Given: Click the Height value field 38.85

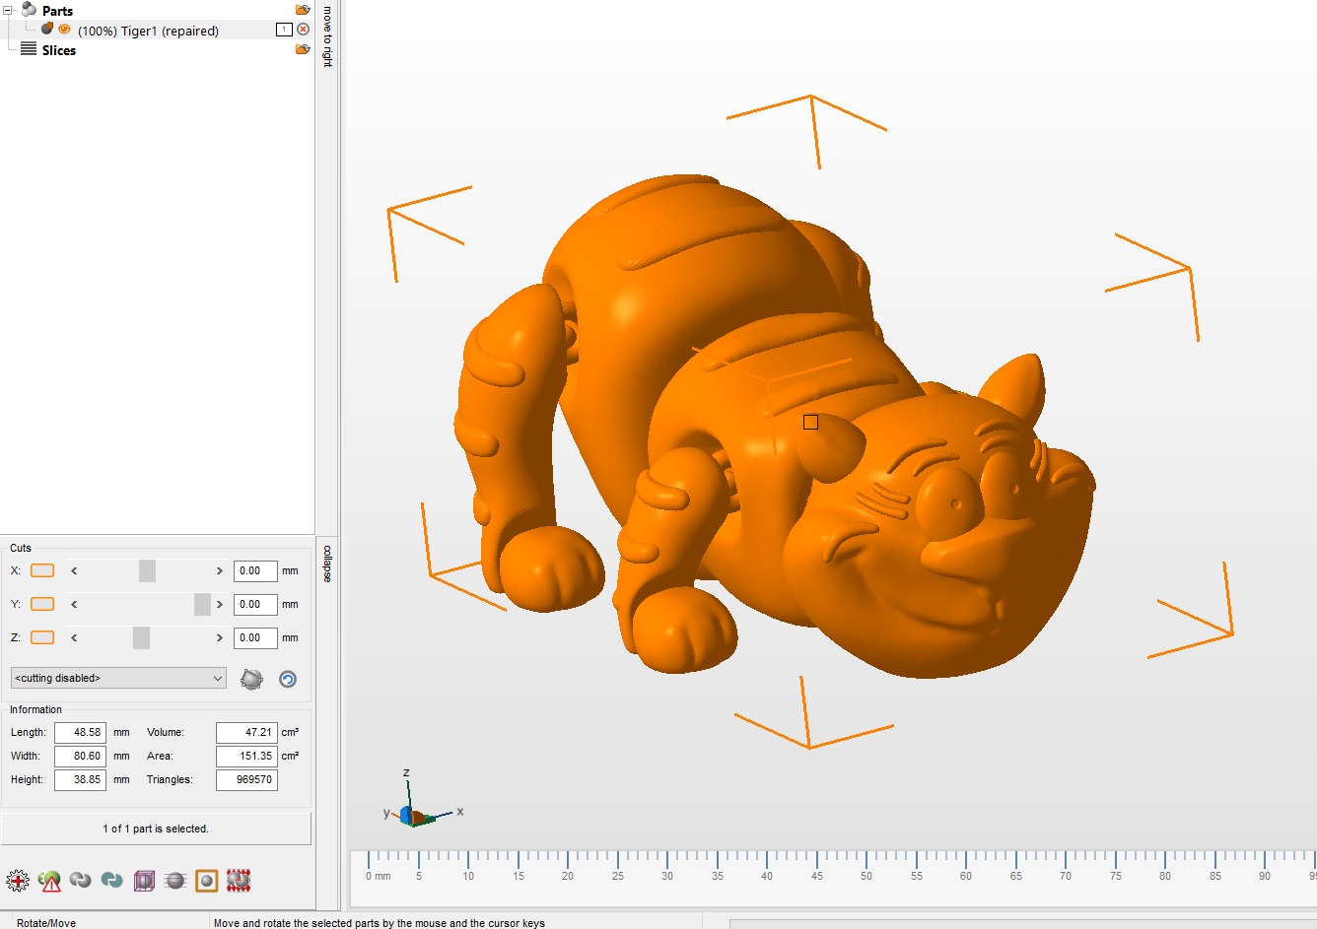Looking at the screenshot, I should click(80, 779).
